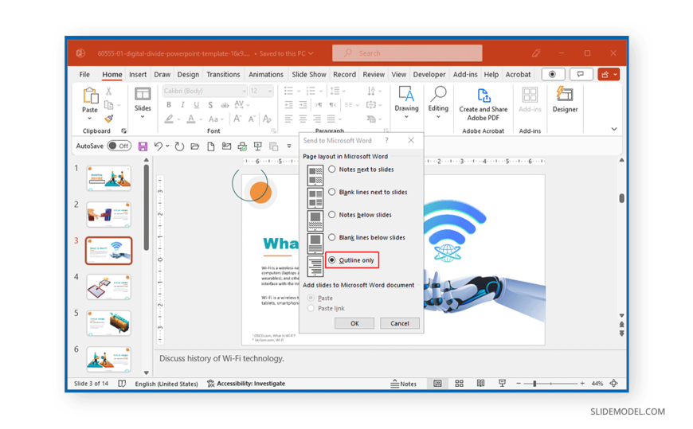Click Create and Share Adobe PDF
Image resolution: width=693 pixels, height=429 pixels.
(x=483, y=102)
